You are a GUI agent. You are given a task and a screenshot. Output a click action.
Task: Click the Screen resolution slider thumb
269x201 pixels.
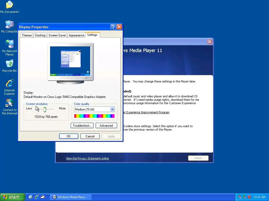point(45,109)
